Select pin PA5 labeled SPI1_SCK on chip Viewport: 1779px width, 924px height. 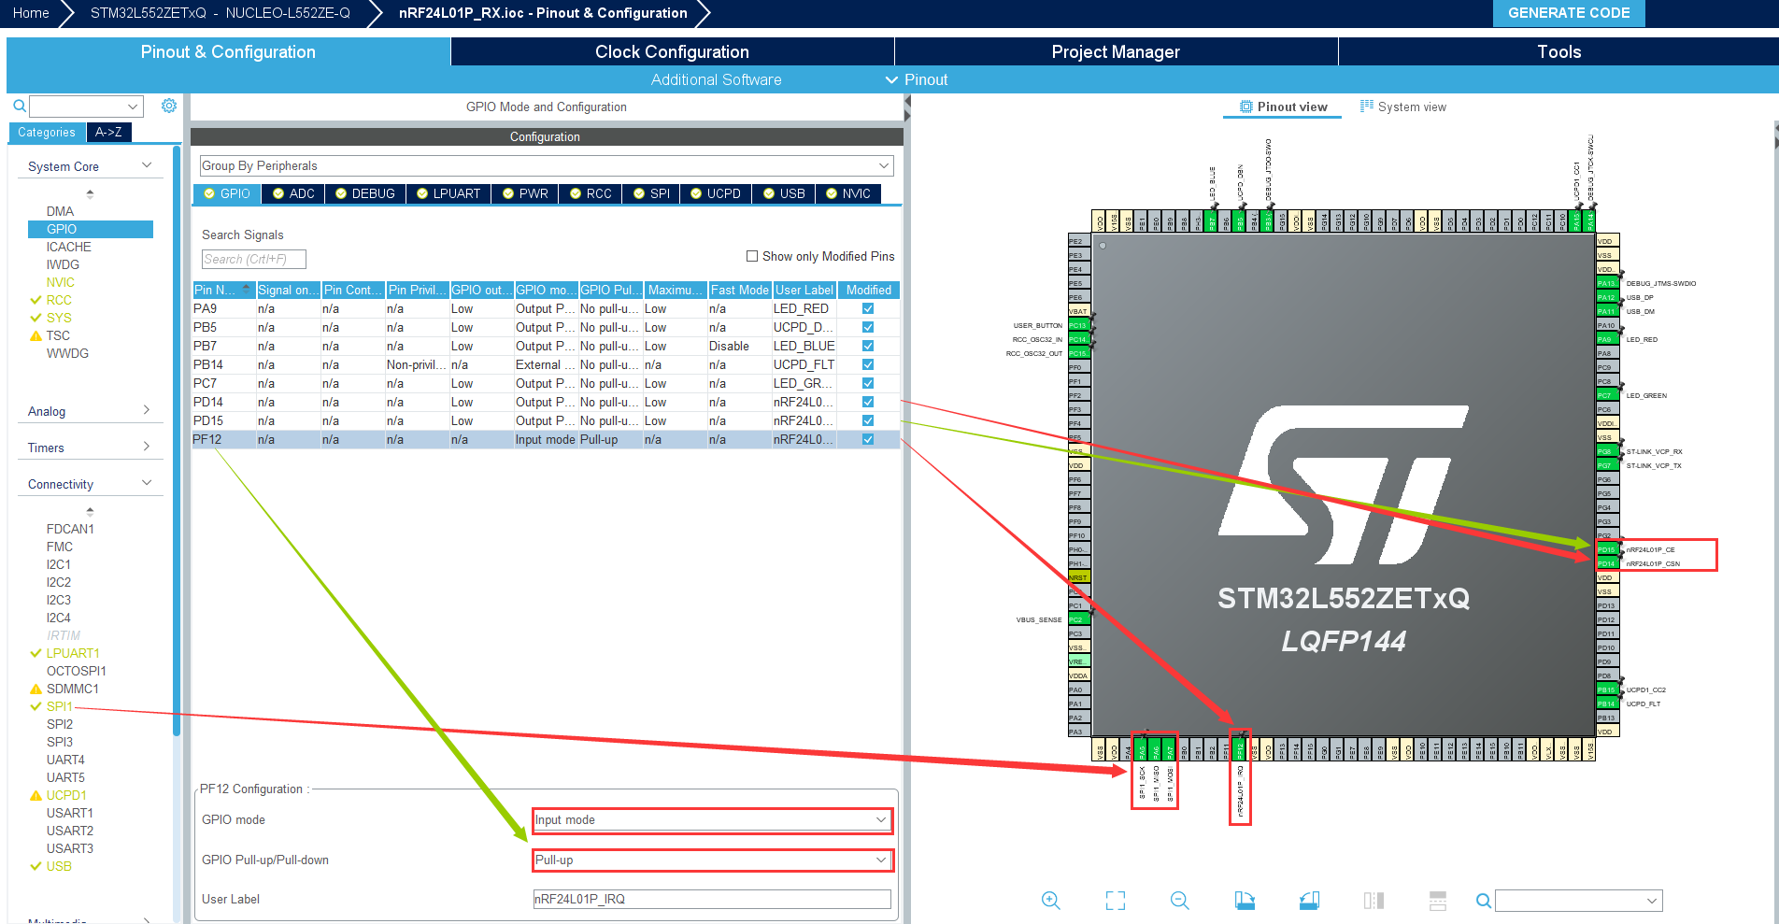click(1142, 749)
